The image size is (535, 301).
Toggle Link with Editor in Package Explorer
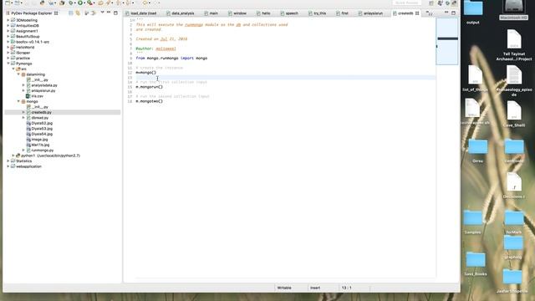78,13
